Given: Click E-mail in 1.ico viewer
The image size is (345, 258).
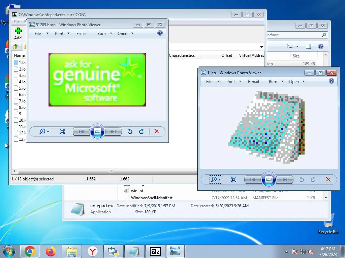Looking at the screenshot, I should click(x=253, y=82).
